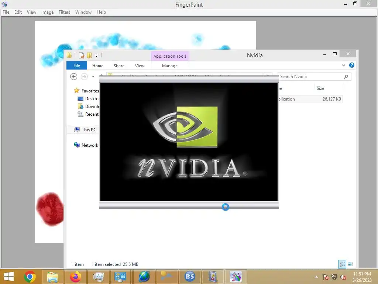Select Network in the navigation pane
This screenshot has width=378, height=284.
point(86,145)
